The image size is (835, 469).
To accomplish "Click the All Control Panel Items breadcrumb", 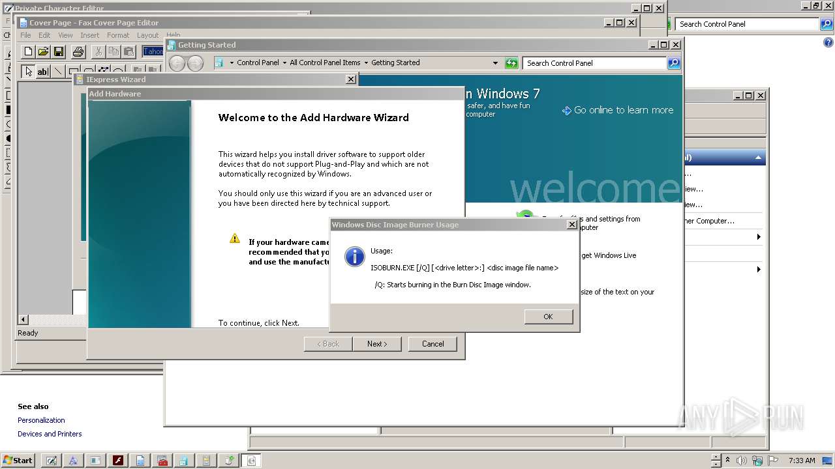I will point(325,63).
